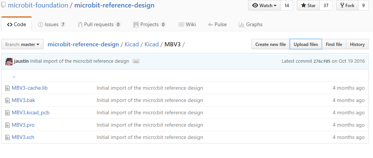Switch to the Issues tab
This screenshot has height=158, width=373.
coord(51,25)
